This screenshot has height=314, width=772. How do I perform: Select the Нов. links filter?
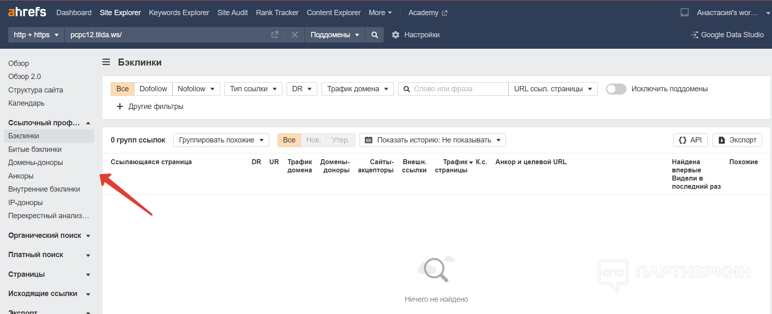click(x=314, y=140)
